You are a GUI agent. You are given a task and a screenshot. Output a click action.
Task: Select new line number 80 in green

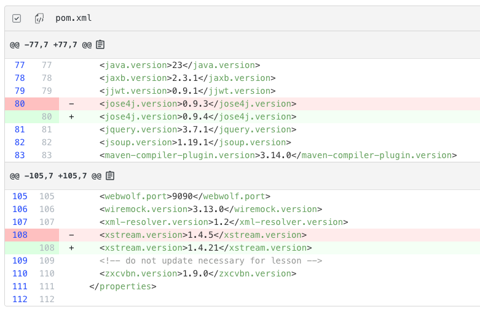47,116
